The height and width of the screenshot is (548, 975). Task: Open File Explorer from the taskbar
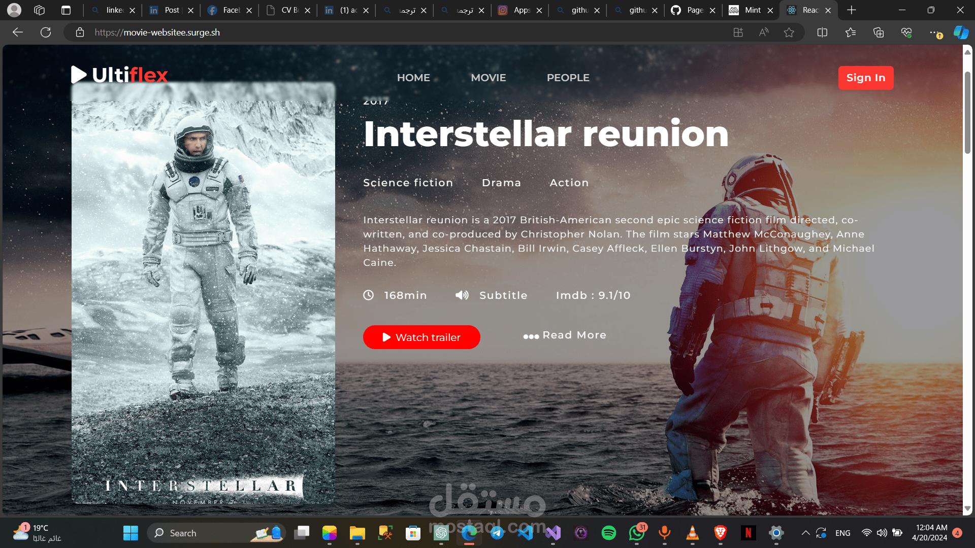click(357, 533)
